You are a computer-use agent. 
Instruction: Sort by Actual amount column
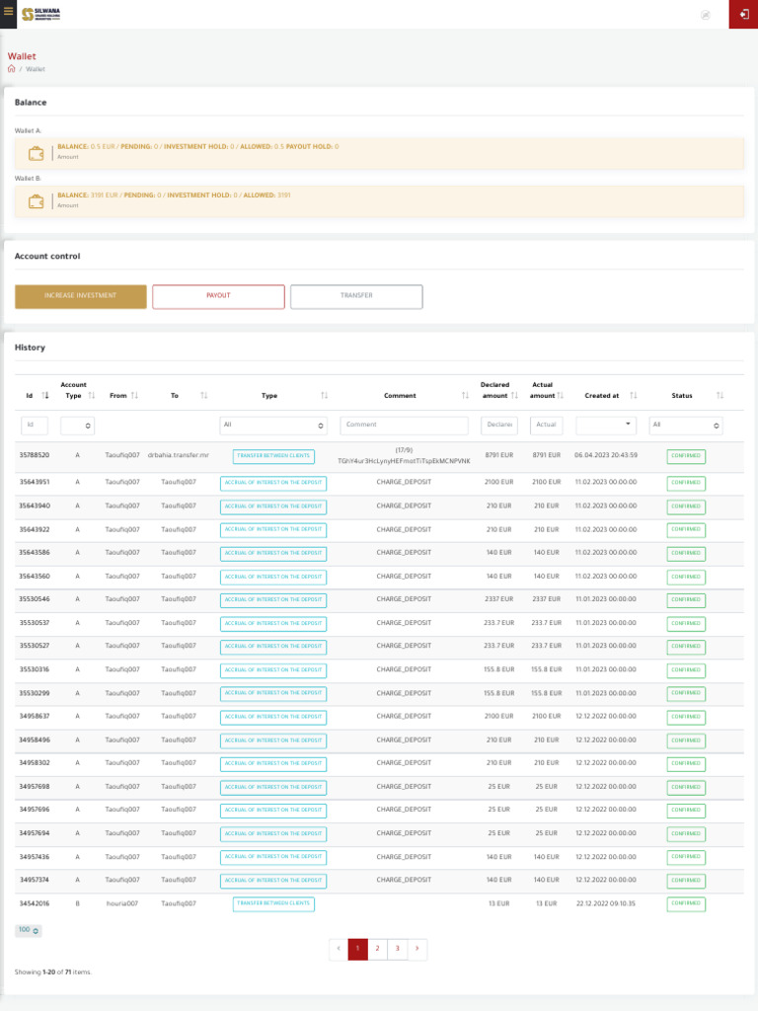coord(561,395)
